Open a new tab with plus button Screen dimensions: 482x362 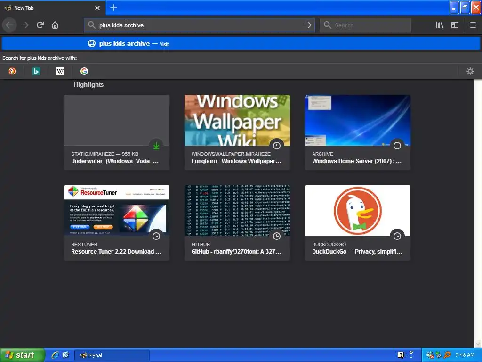(113, 8)
